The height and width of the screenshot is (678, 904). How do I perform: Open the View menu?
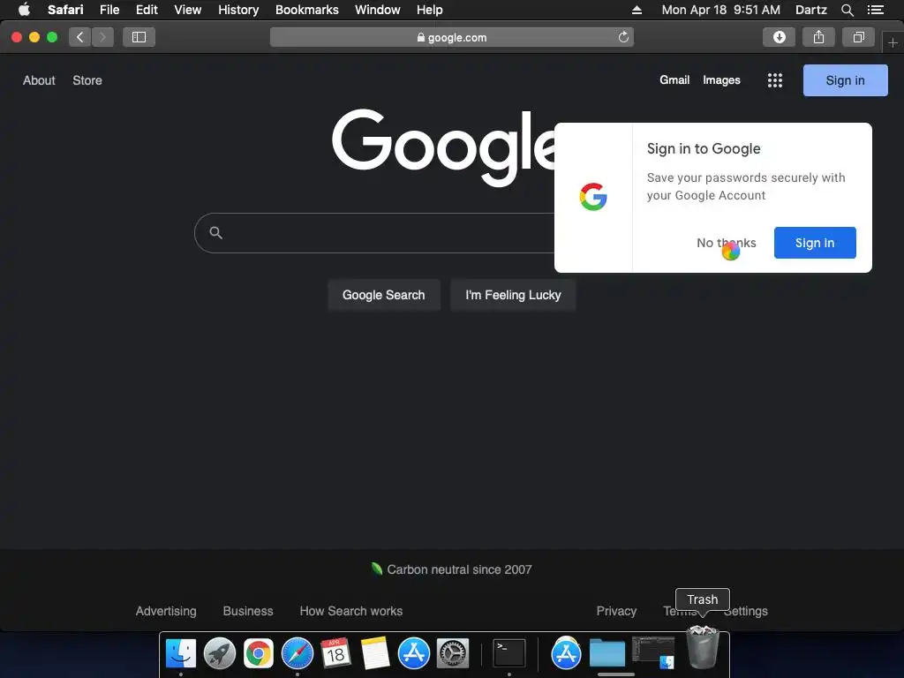pos(188,10)
